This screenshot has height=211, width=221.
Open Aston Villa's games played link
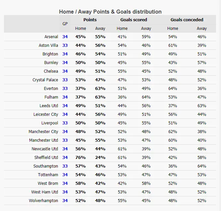[x=65, y=45]
